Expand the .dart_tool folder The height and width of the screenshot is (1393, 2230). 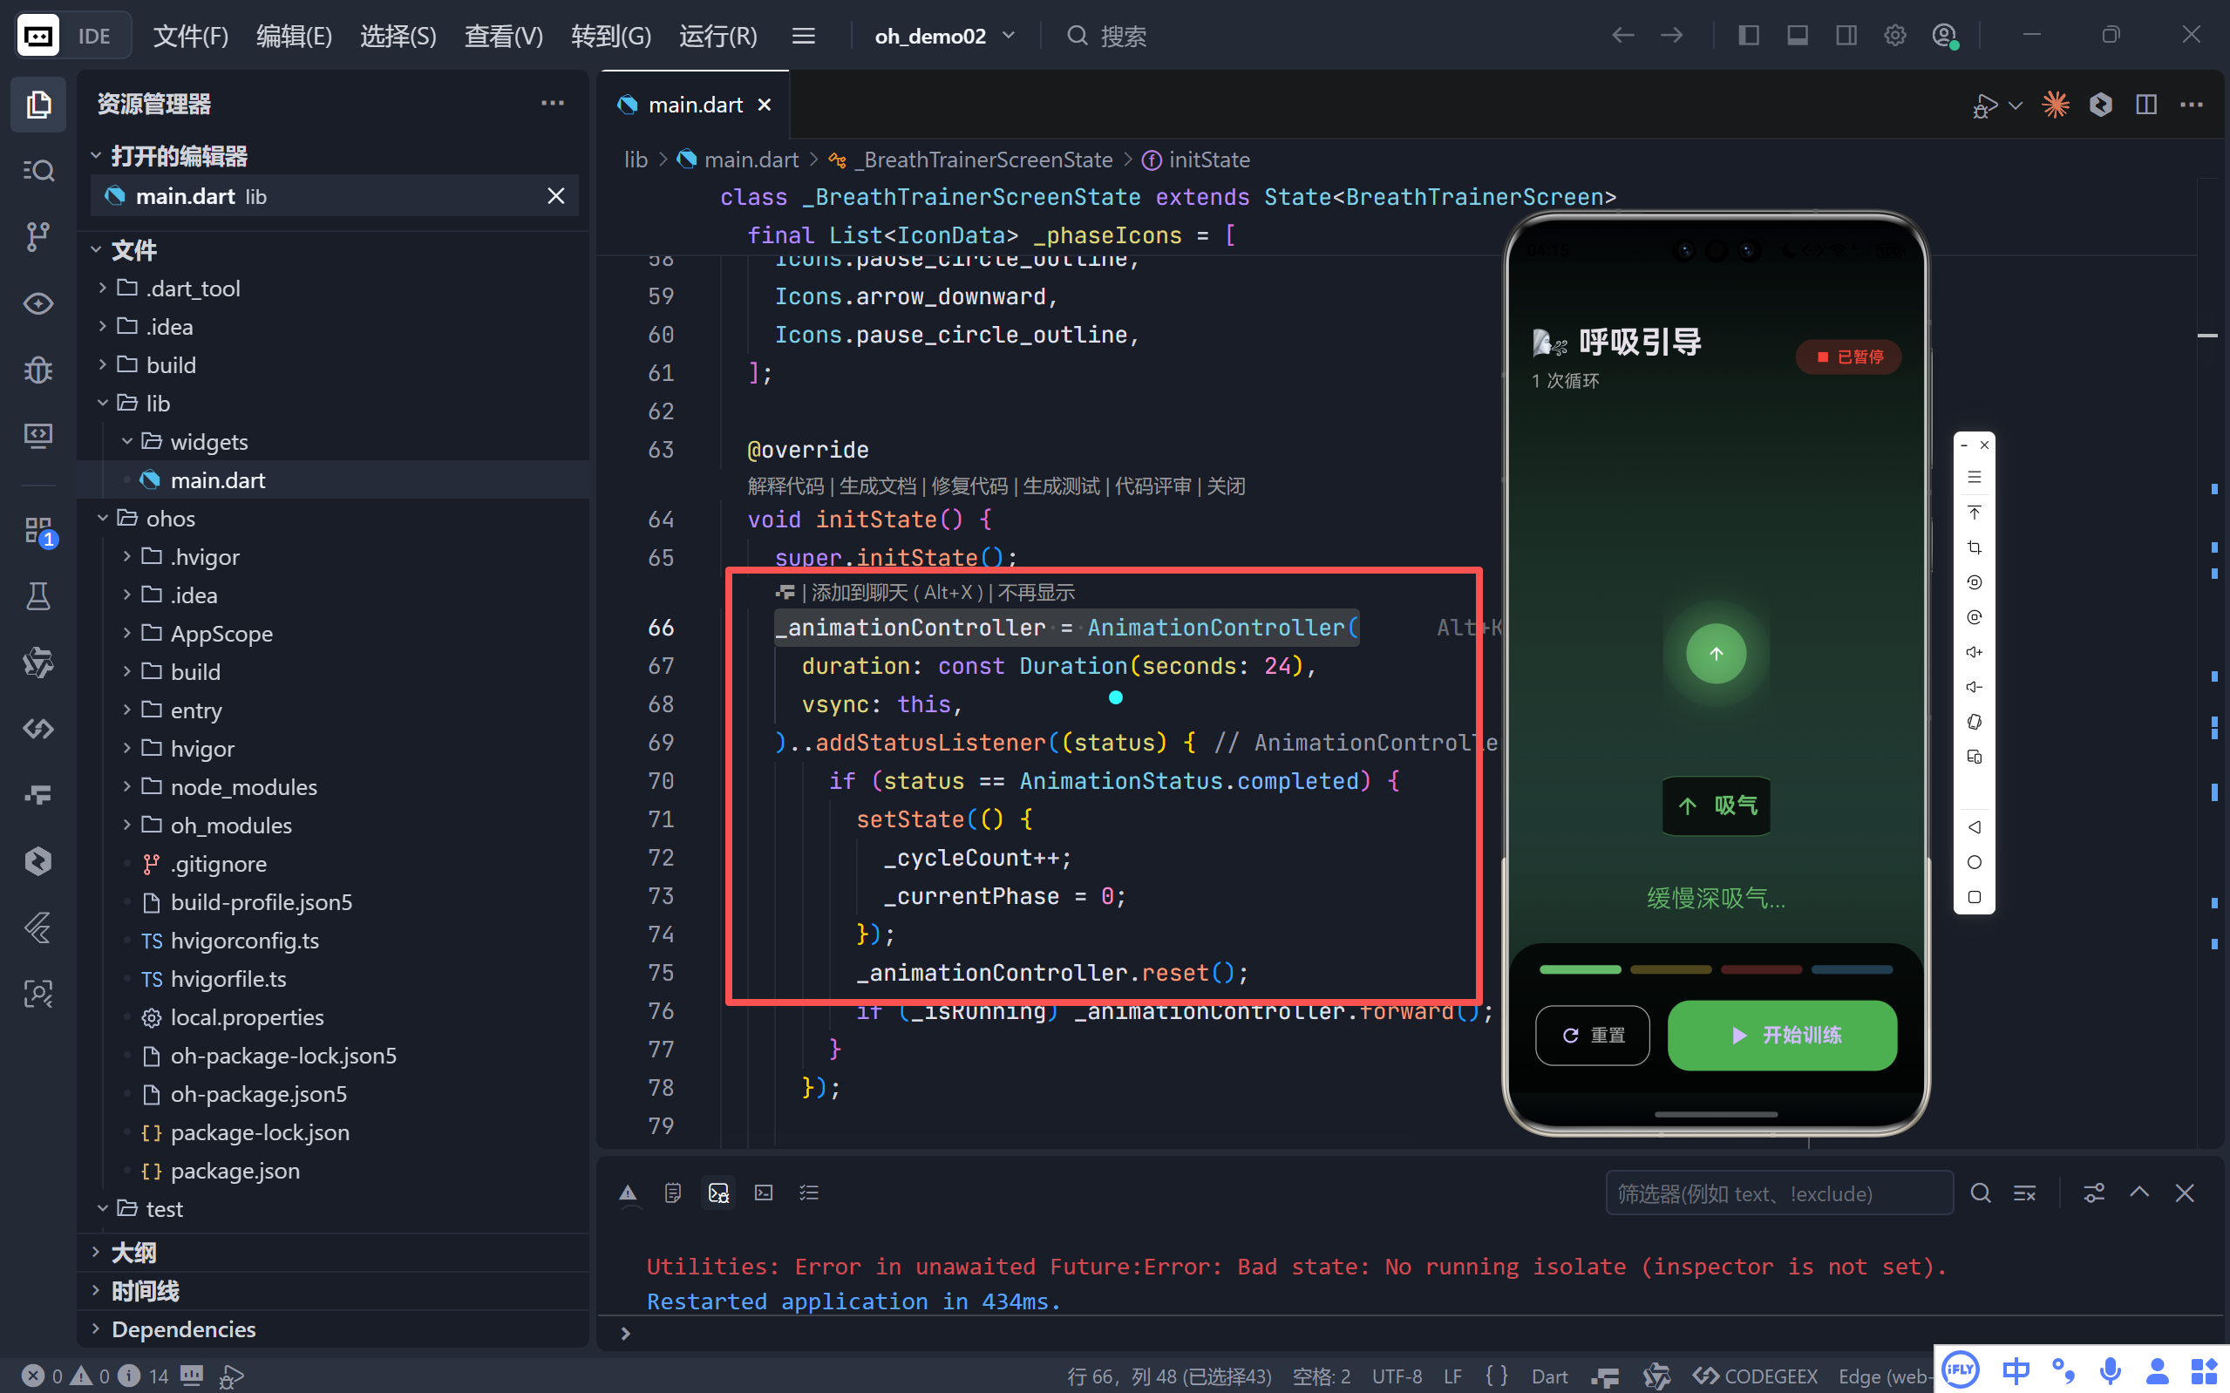tap(193, 289)
